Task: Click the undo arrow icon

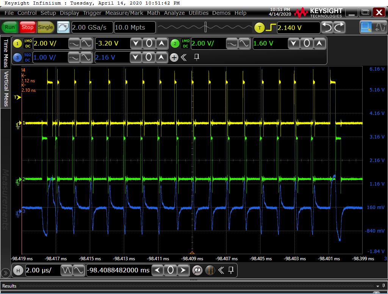Action: pyautogui.click(x=327, y=27)
